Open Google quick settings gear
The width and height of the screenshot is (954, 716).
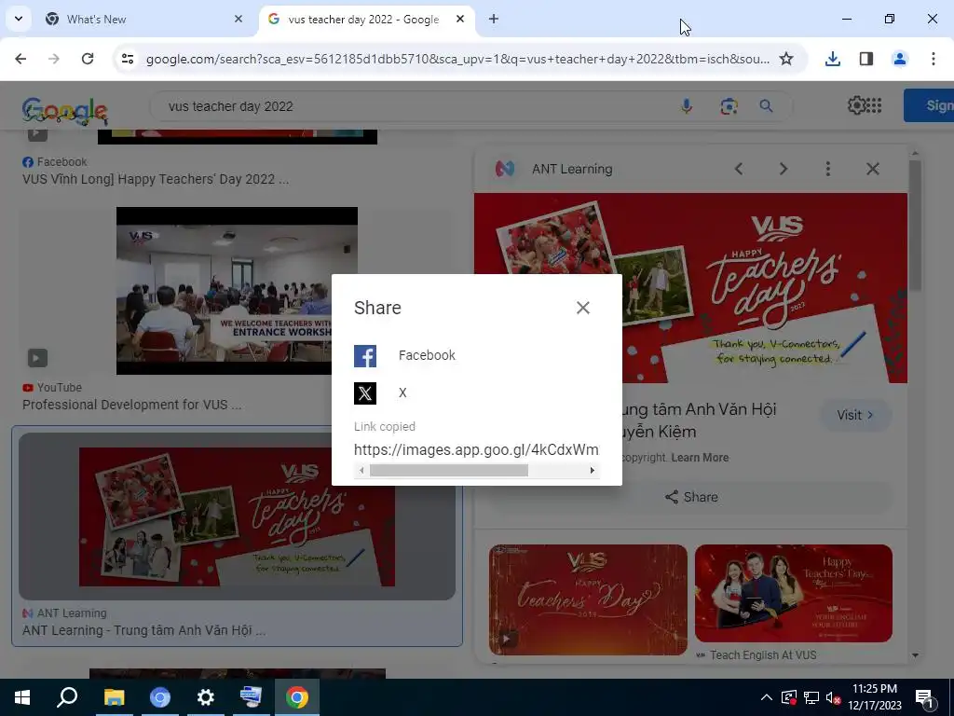point(857,105)
